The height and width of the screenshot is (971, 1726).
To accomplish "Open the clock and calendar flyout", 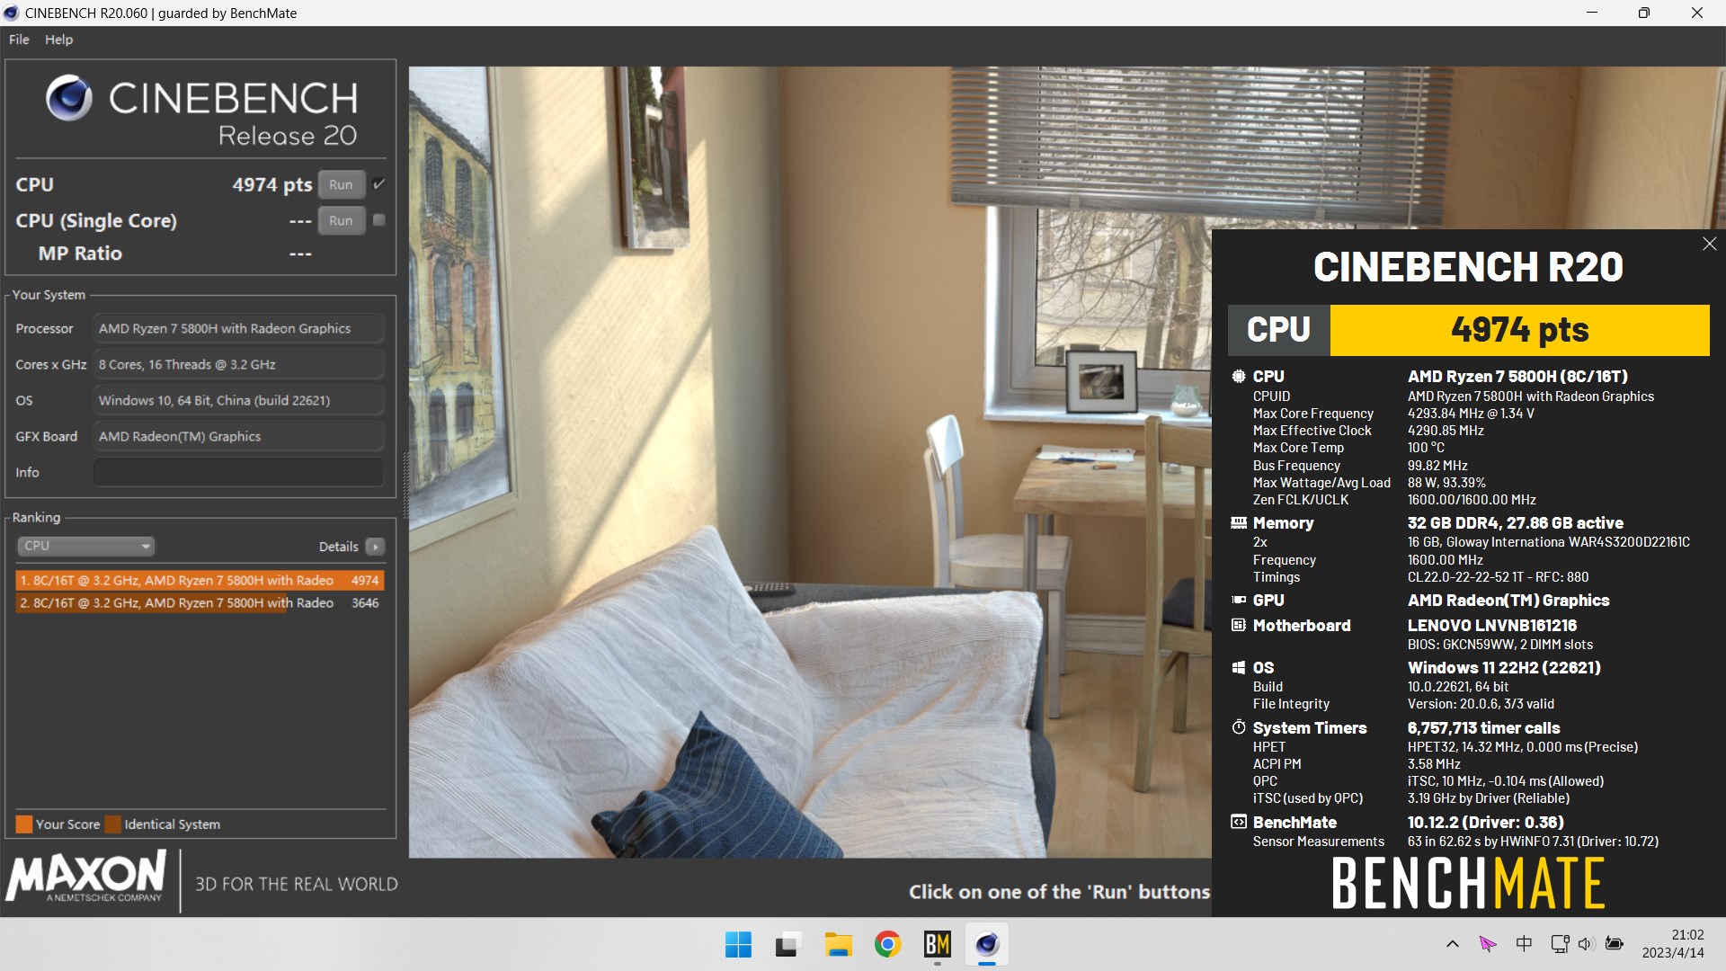I will pyautogui.click(x=1673, y=944).
